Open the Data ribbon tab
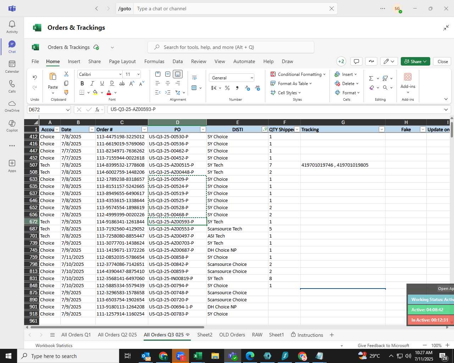 click(178, 61)
